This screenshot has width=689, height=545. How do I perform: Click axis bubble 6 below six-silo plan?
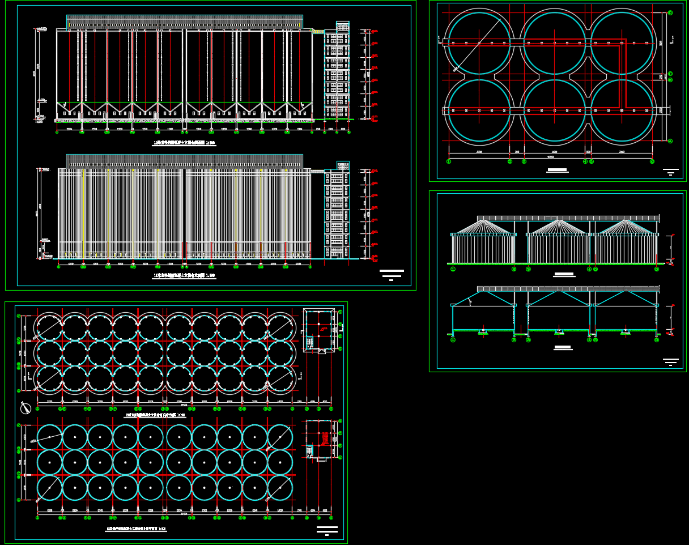[x=652, y=161]
